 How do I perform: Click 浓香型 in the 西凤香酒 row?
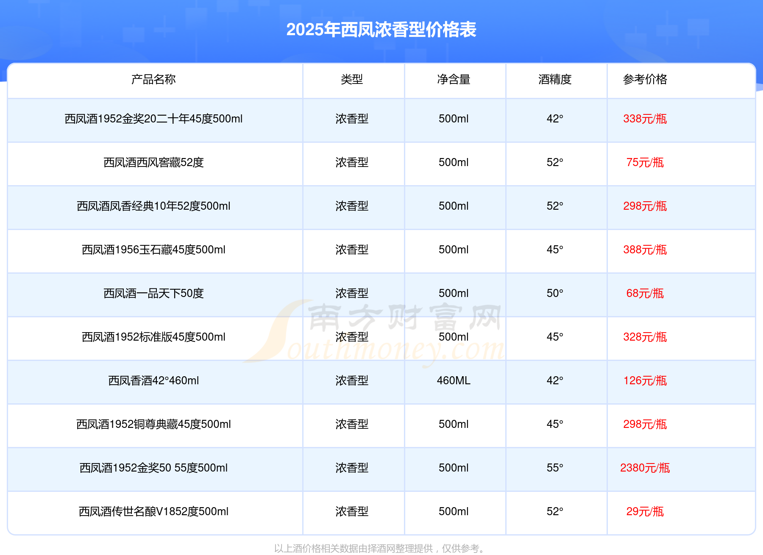point(352,380)
